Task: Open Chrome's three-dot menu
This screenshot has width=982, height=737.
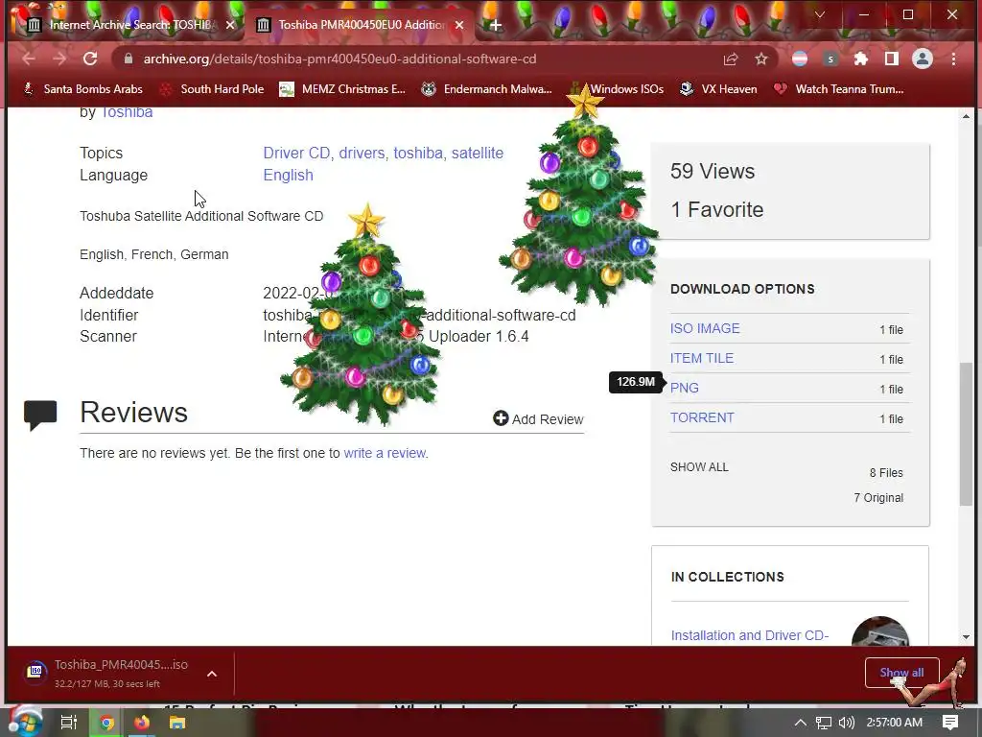Action: pyautogui.click(x=953, y=59)
